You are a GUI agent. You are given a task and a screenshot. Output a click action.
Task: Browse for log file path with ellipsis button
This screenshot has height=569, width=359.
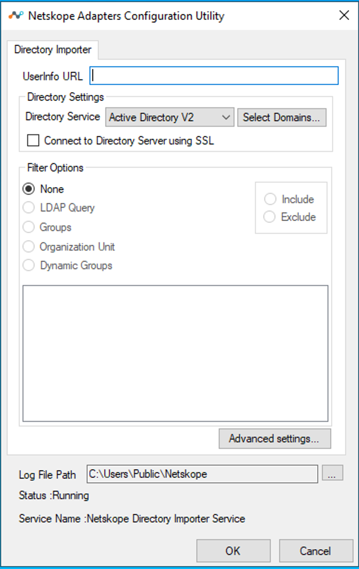point(332,473)
